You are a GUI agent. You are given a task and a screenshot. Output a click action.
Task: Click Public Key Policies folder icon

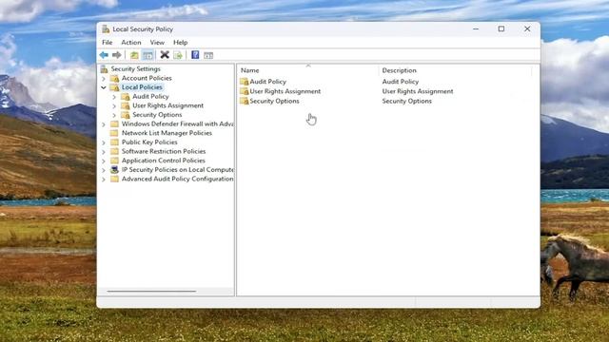point(114,142)
